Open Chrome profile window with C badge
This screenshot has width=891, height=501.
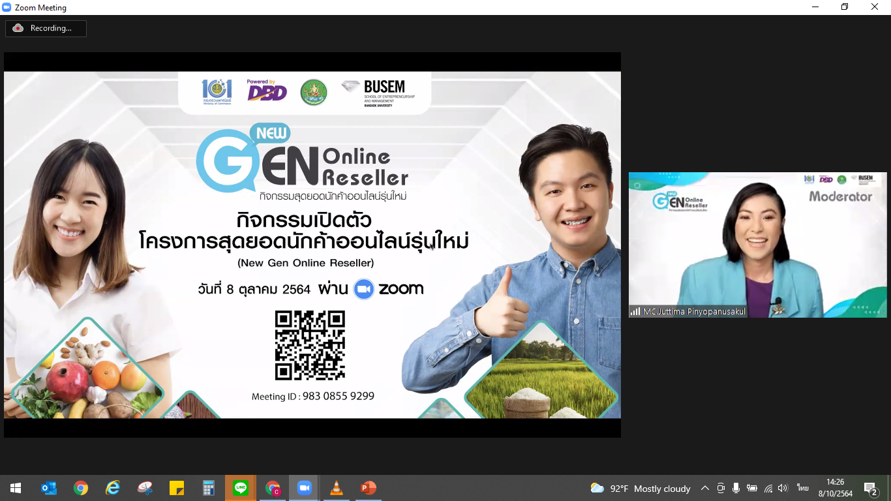pyautogui.click(x=273, y=488)
